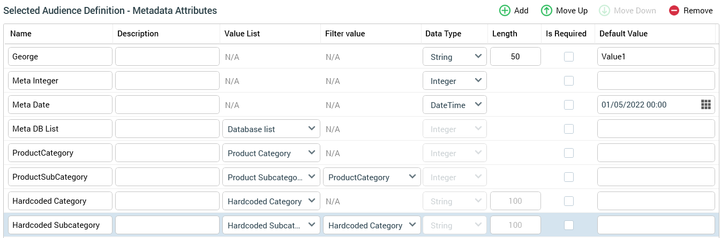The width and height of the screenshot is (721, 238).
Task: Open Hardcoded Category filter value dropdown
Action: tap(372, 225)
